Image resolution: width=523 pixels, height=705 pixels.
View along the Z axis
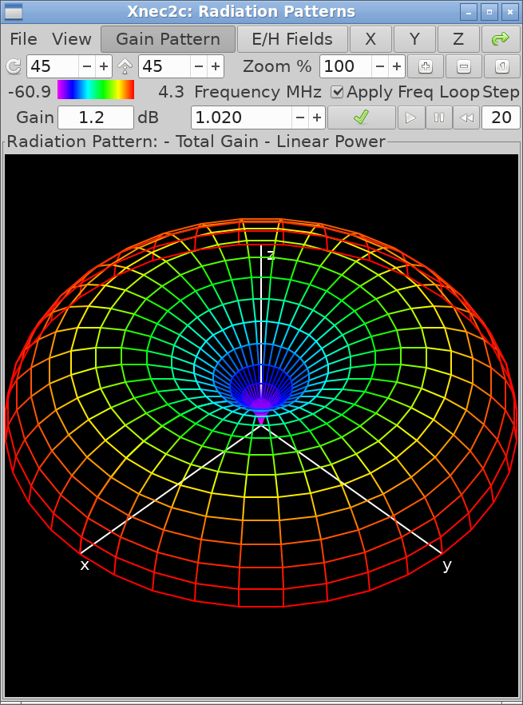coord(458,39)
